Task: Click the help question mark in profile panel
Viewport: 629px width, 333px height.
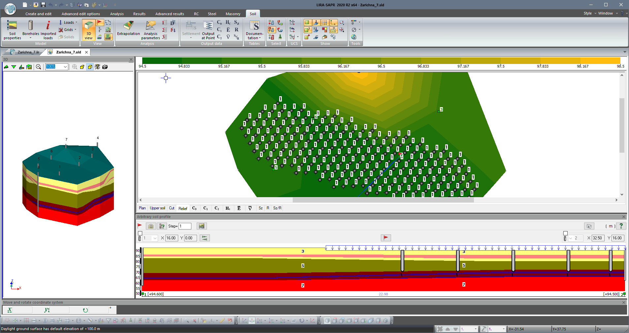Action: pos(621,226)
